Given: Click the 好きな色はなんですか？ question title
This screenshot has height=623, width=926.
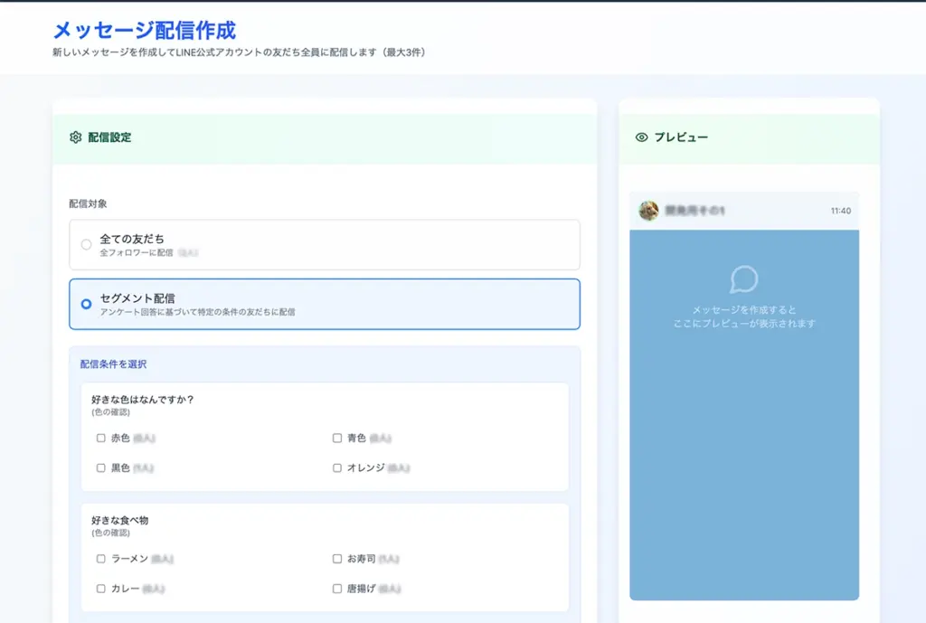Looking at the screenshot, I should [x=143, y=399].
